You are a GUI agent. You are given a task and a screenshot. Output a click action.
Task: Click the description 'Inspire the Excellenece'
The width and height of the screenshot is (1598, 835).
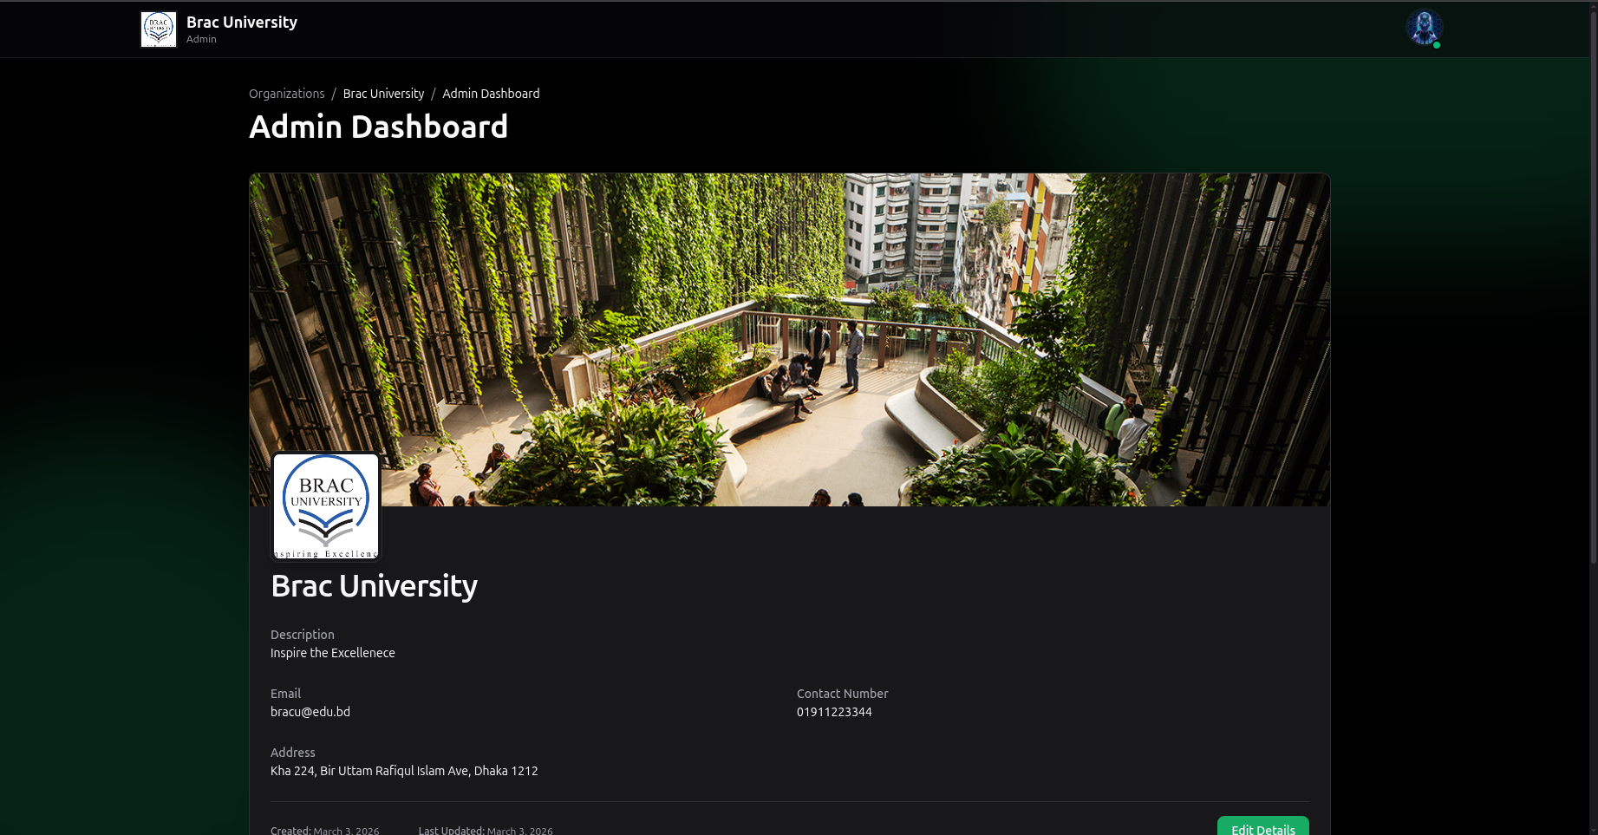click(333, 653)
